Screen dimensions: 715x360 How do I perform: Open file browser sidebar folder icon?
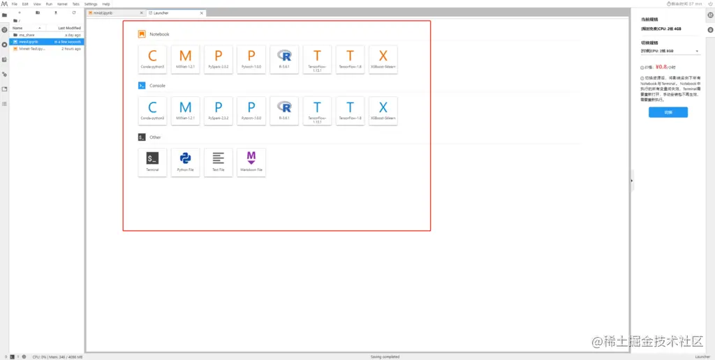click(5, 15)
